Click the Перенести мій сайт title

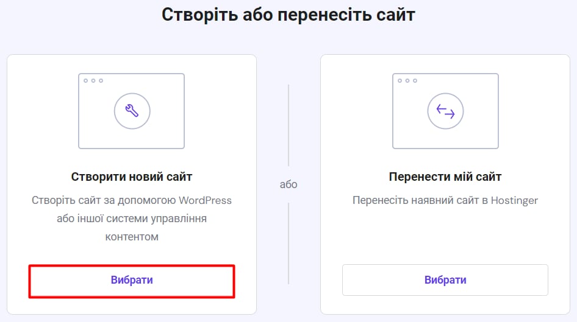tap(445, 177)
